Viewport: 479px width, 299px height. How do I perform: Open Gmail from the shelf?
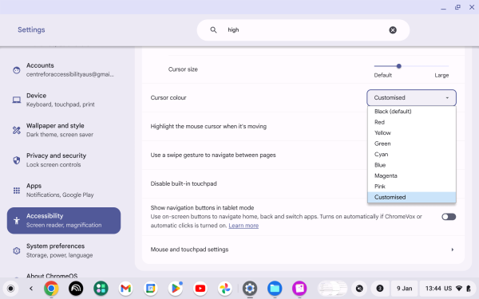pos(126,289)
